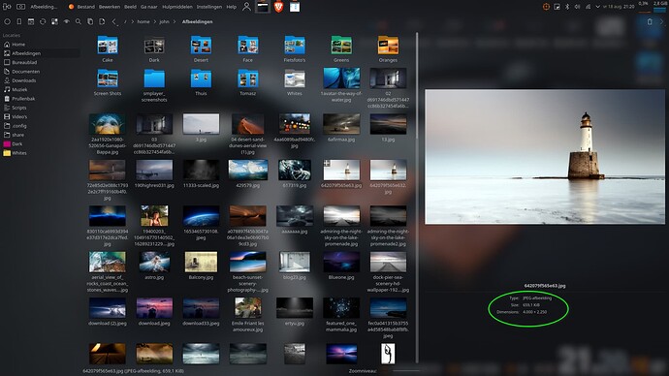
Task: Click the copy icon in the toolbar
Action: (x=90, y=21)
